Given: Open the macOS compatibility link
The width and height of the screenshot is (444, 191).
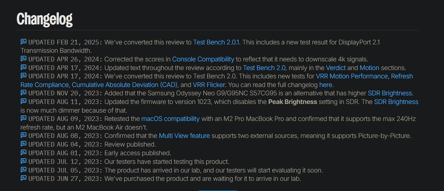Looking at the screenshot, I should pyautogui.click(x=170, y=119).
